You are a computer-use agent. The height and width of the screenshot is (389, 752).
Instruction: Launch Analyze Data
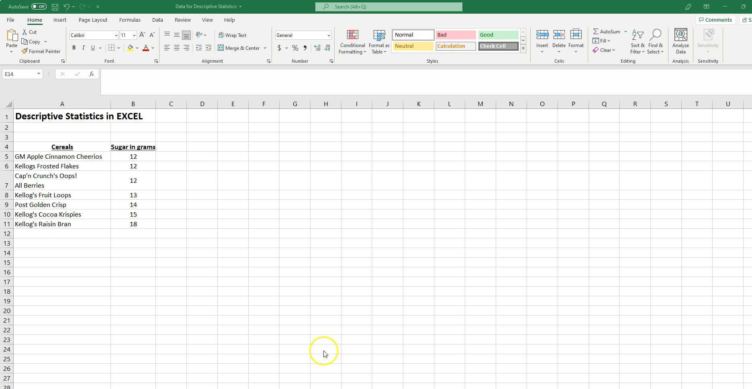(680, 42)
